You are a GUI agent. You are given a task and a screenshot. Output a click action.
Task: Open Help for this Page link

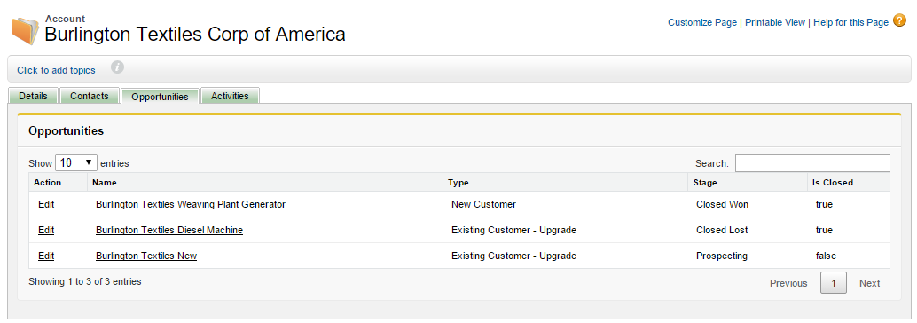tap(850, 22)
